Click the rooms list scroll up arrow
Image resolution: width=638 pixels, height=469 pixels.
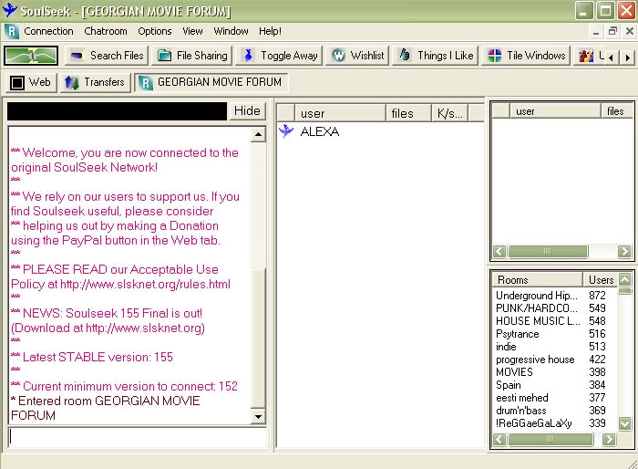click(x=625, y=279)
